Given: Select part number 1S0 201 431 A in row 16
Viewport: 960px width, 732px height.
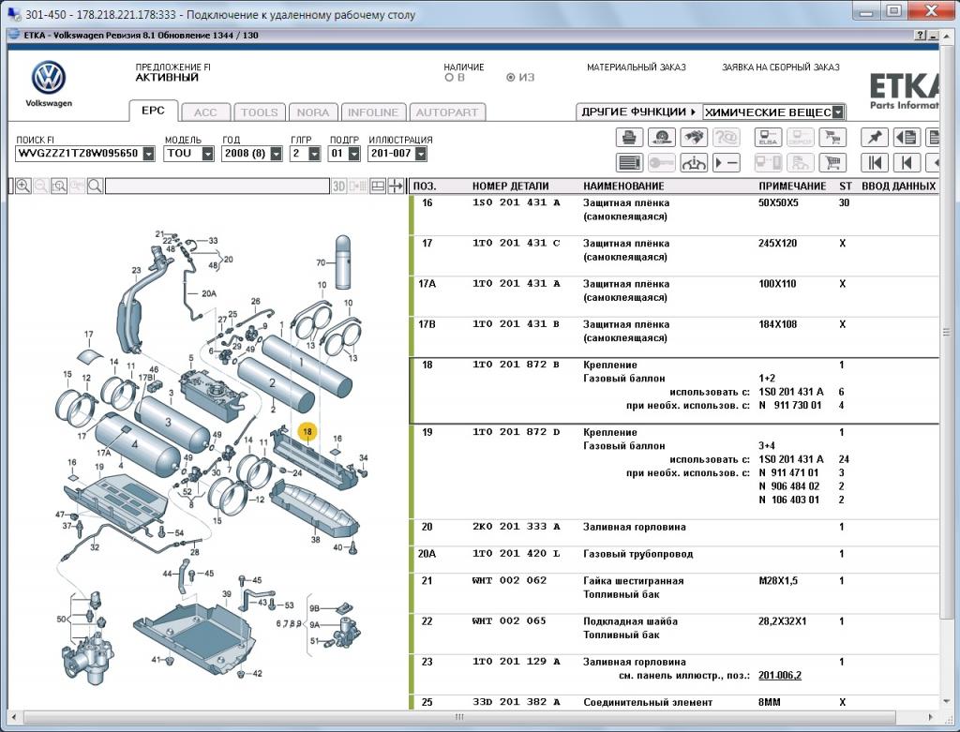Looking at the screenshot, I should (x=517, y=202).
